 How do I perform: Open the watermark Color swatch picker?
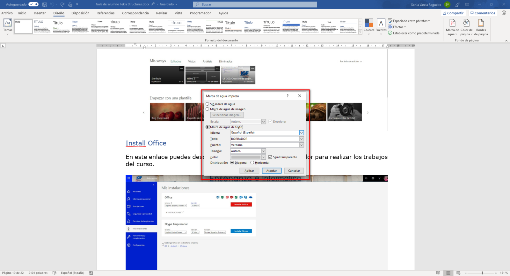tap(263, 157)
